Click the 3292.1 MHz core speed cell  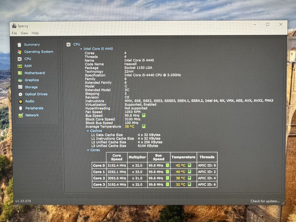(x=117, y=172)
